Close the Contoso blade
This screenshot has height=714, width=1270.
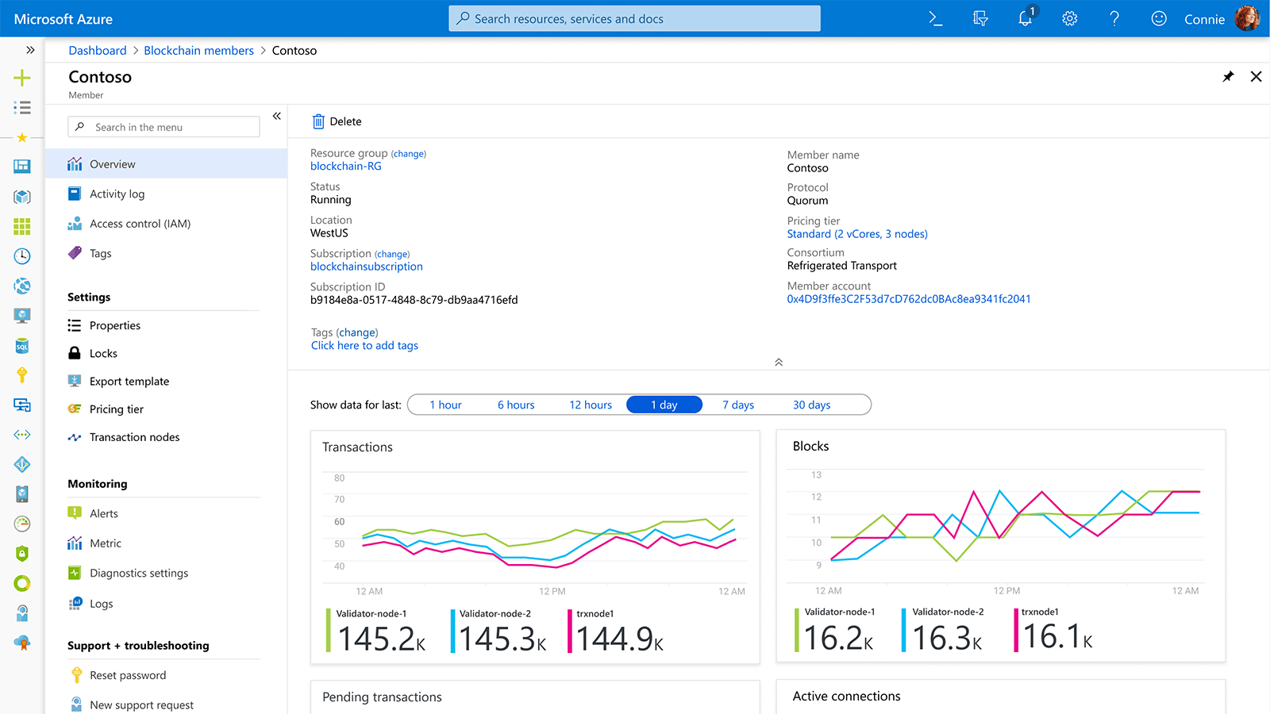click(1256, 77)
